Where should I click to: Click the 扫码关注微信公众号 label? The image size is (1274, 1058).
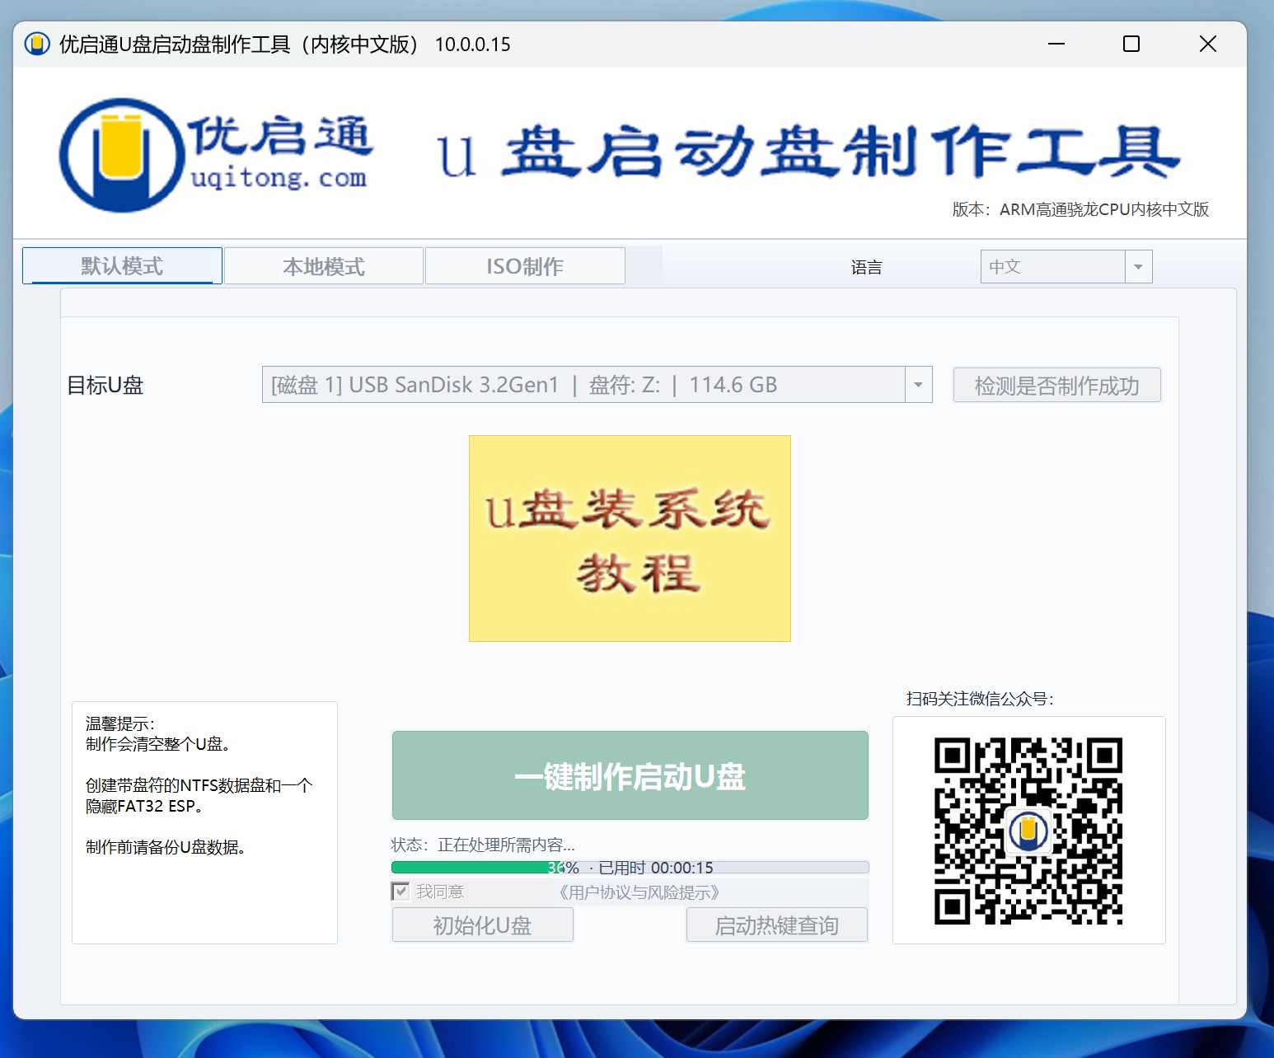(x=980, y=699)
